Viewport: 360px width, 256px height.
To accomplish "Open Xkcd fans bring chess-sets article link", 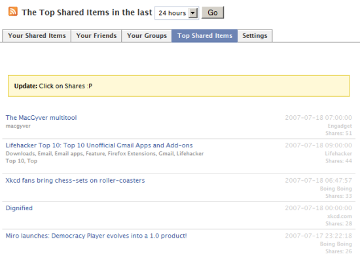I will pyautogui.click(x=75, y=181).
